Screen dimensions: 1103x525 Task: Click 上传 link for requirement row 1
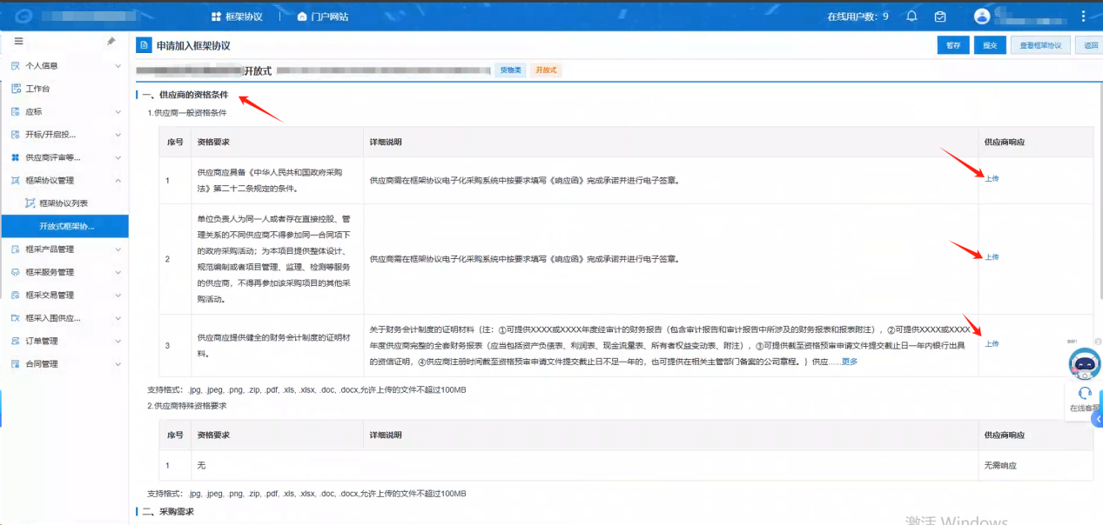click(x=992, y=178)
